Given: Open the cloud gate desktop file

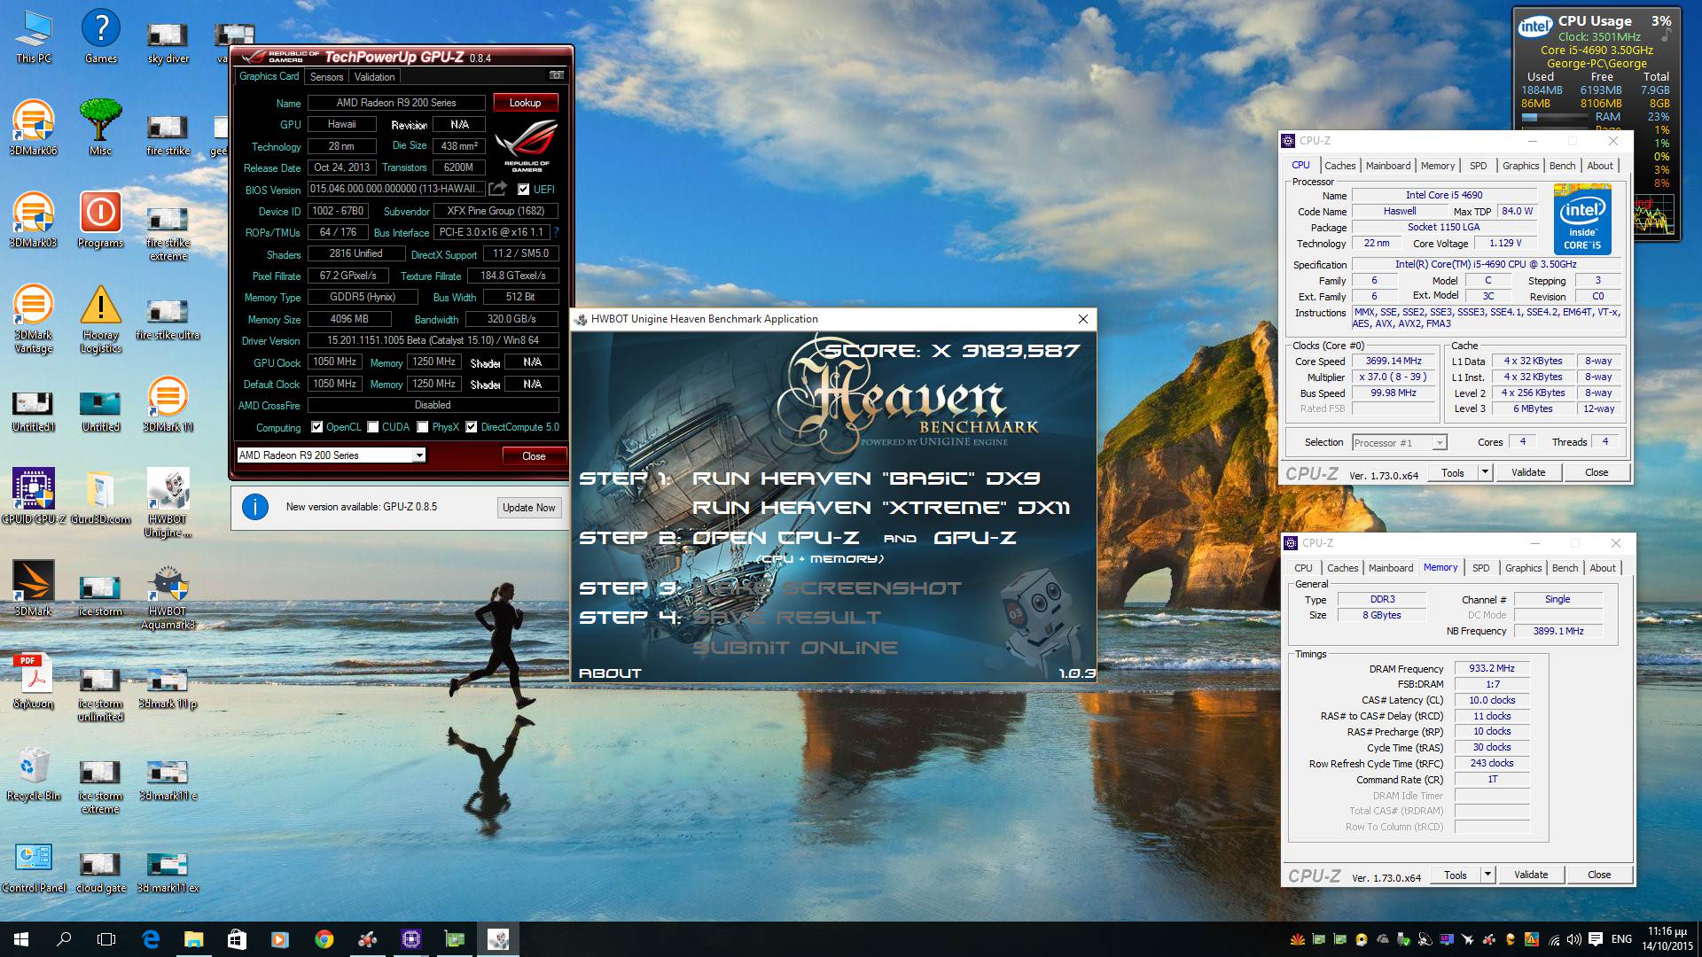Looking at the screenshot, I should coord(100,873).
